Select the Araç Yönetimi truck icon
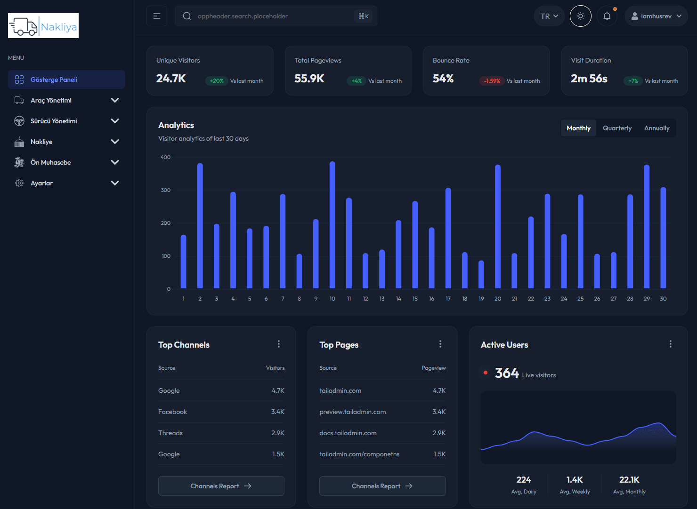This screenshot has width=697, height=509. [19, 100]
